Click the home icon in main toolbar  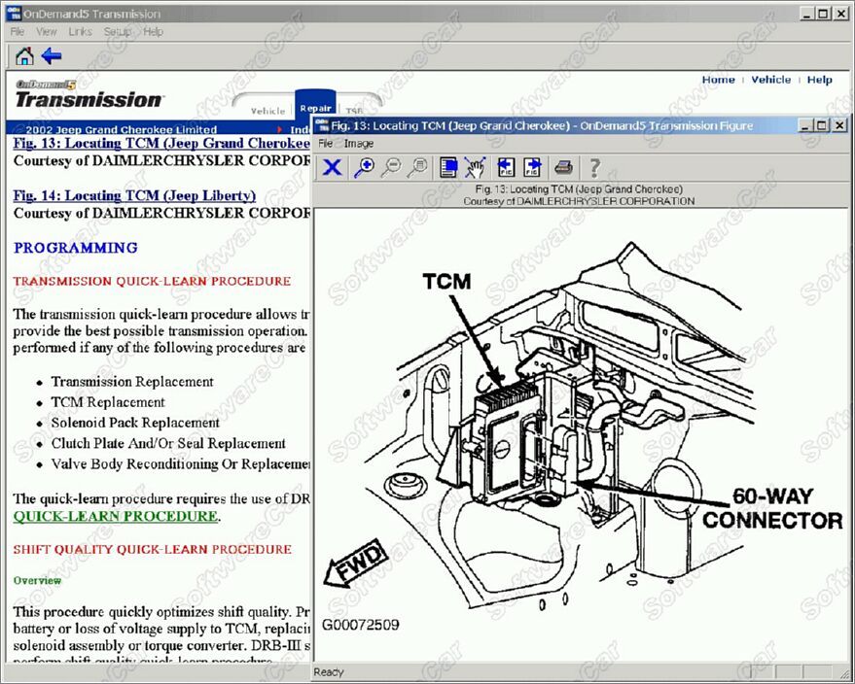click(x=23, y=56)
